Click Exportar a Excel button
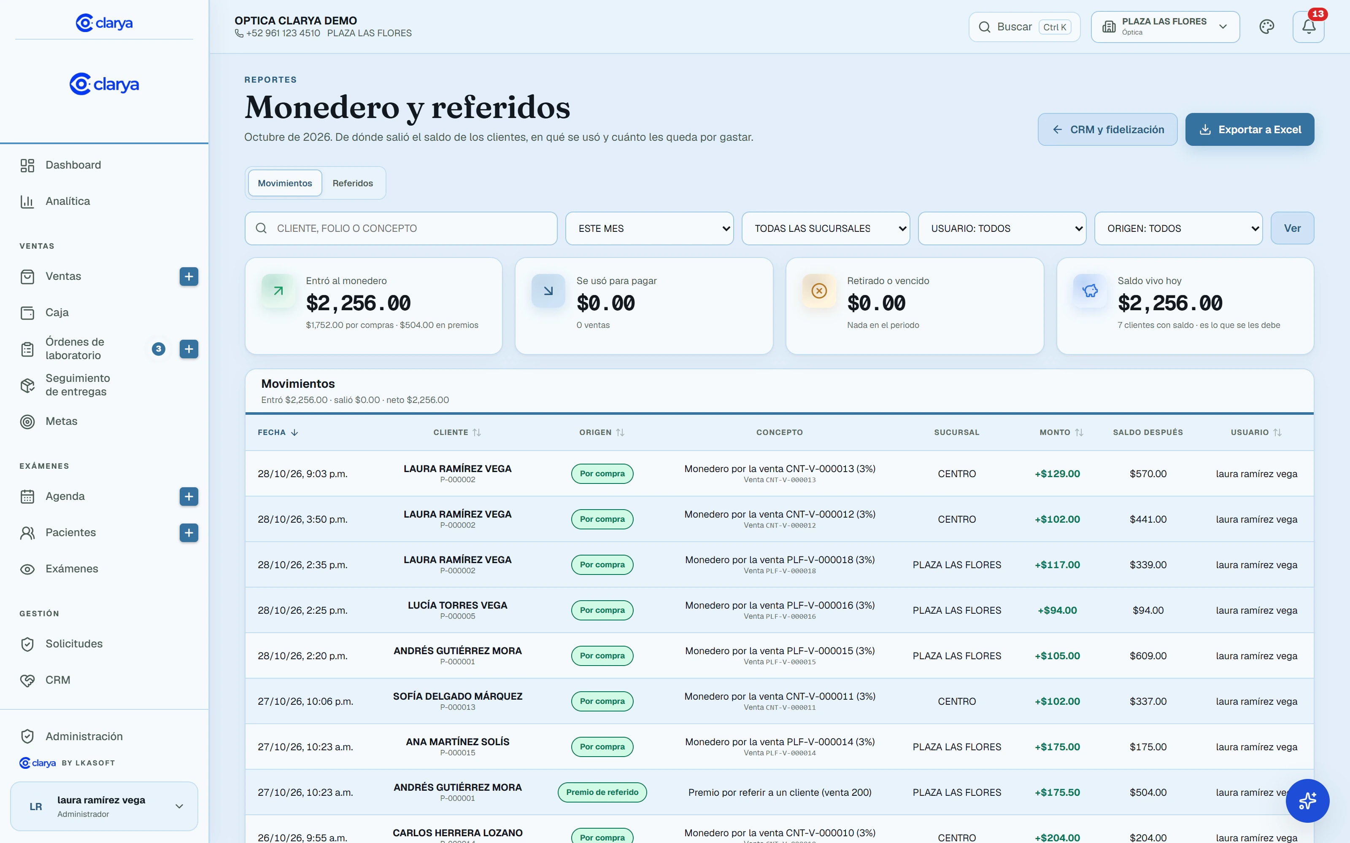Viewport: 1350px width, 843px height. [1250, 129]
